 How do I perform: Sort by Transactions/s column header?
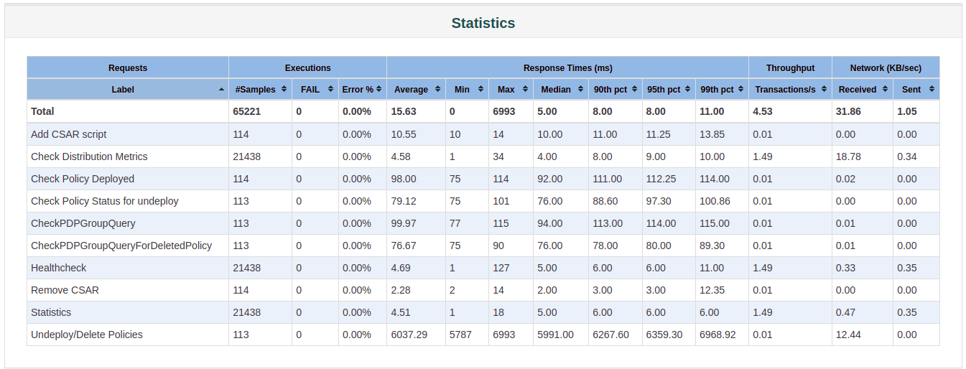pos(791,90)
